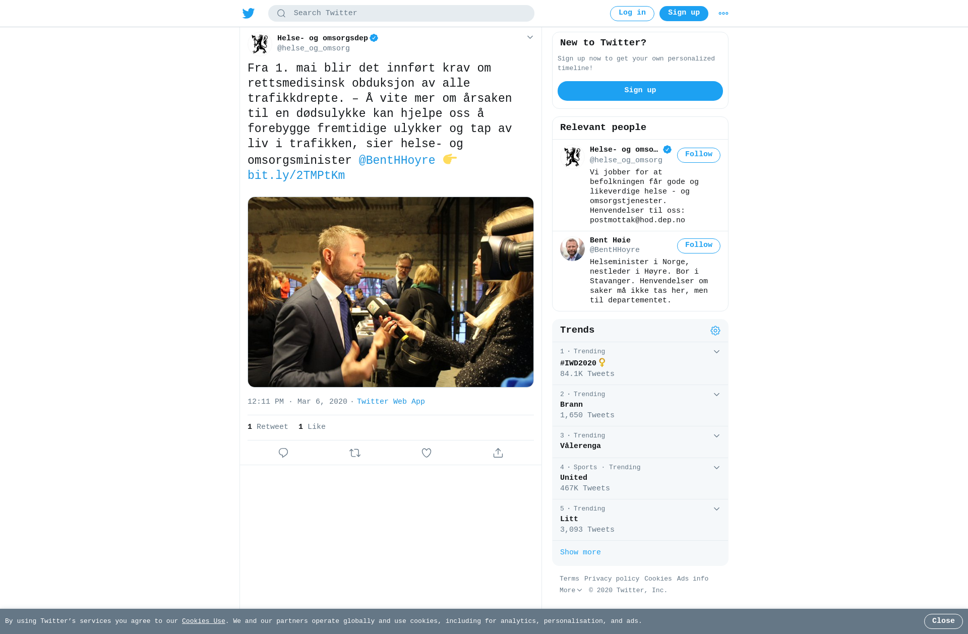968x634 pixels.
Task: Click the Log in button
Action: pyautogui.click(x=632, y=14)
